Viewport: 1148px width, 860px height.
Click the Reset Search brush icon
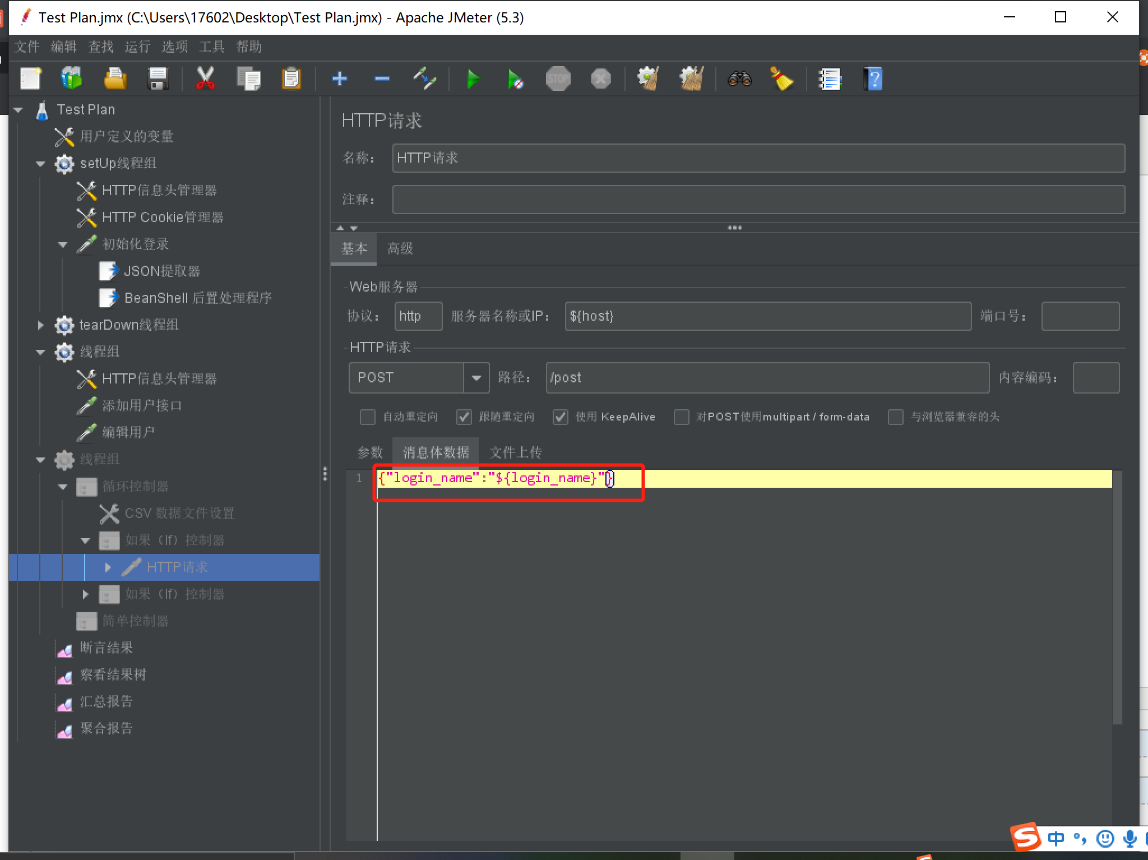click(782, 78)
